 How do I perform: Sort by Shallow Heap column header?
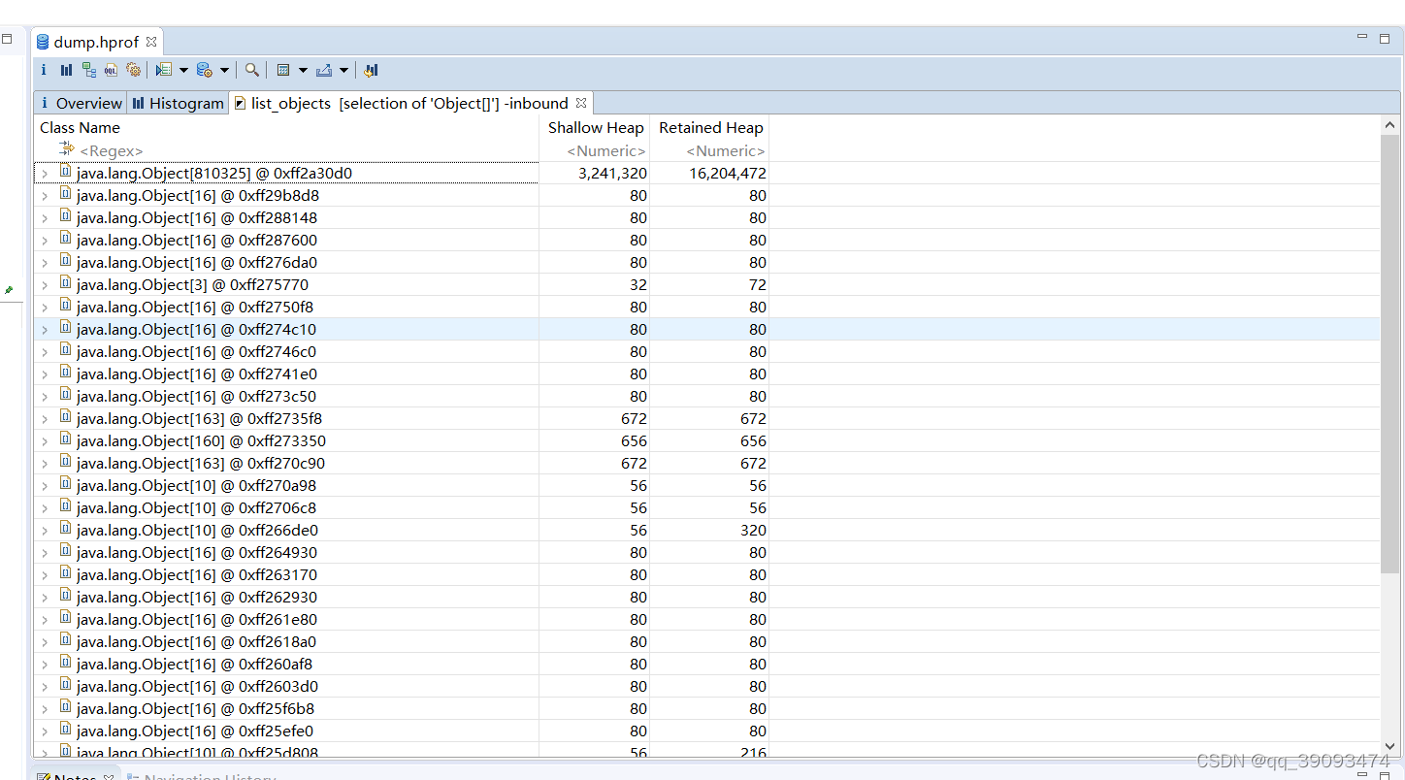click(595, 127)
